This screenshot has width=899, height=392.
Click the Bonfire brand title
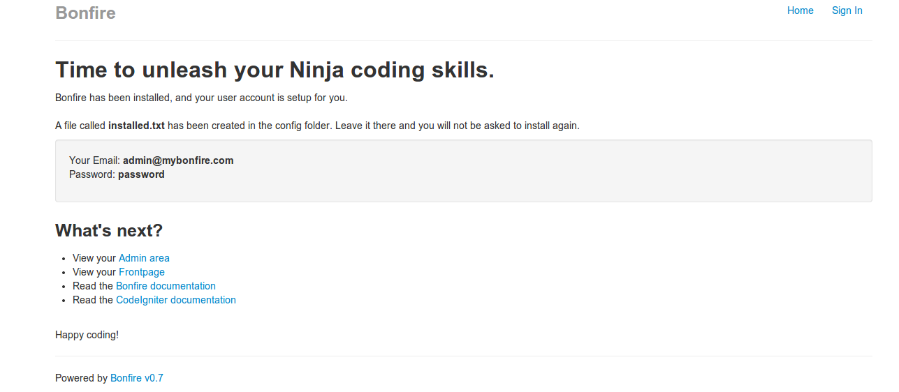click(85, 13)
